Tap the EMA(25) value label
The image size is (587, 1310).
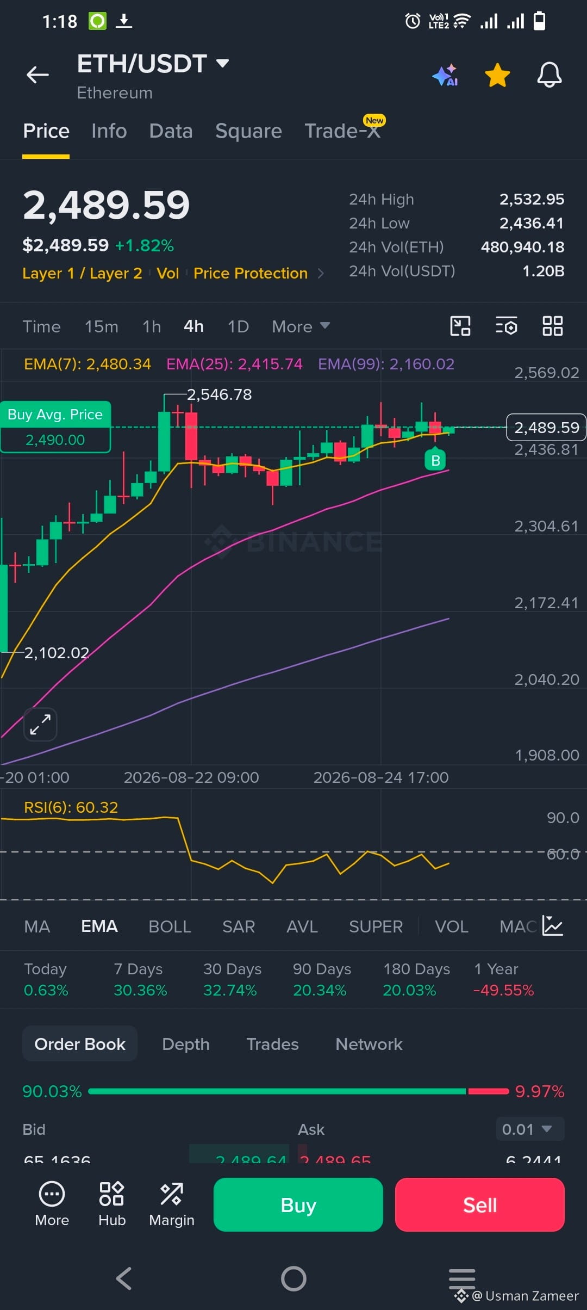pos(234,364)
